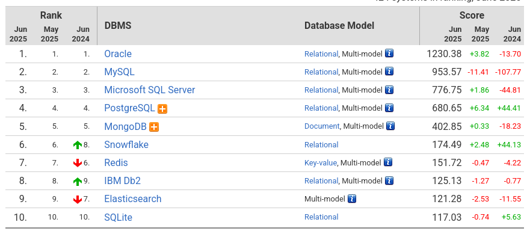Click the Score header label
The image size is (527, 231).
point(472,15)
